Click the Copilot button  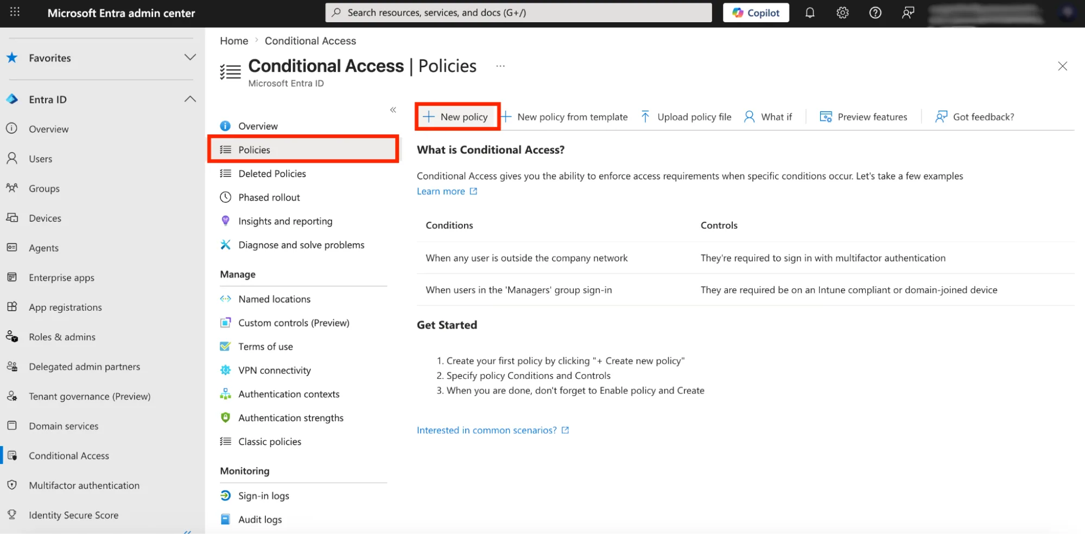756,12
